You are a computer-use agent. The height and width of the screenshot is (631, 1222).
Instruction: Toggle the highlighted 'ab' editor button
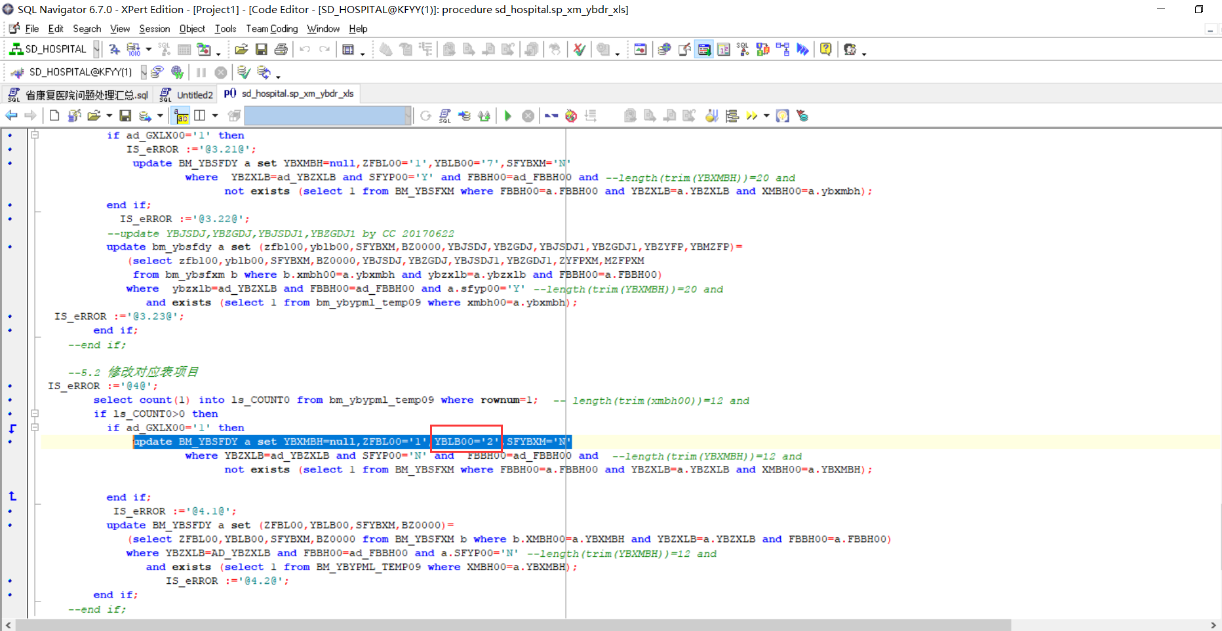(x=181, y=116)
